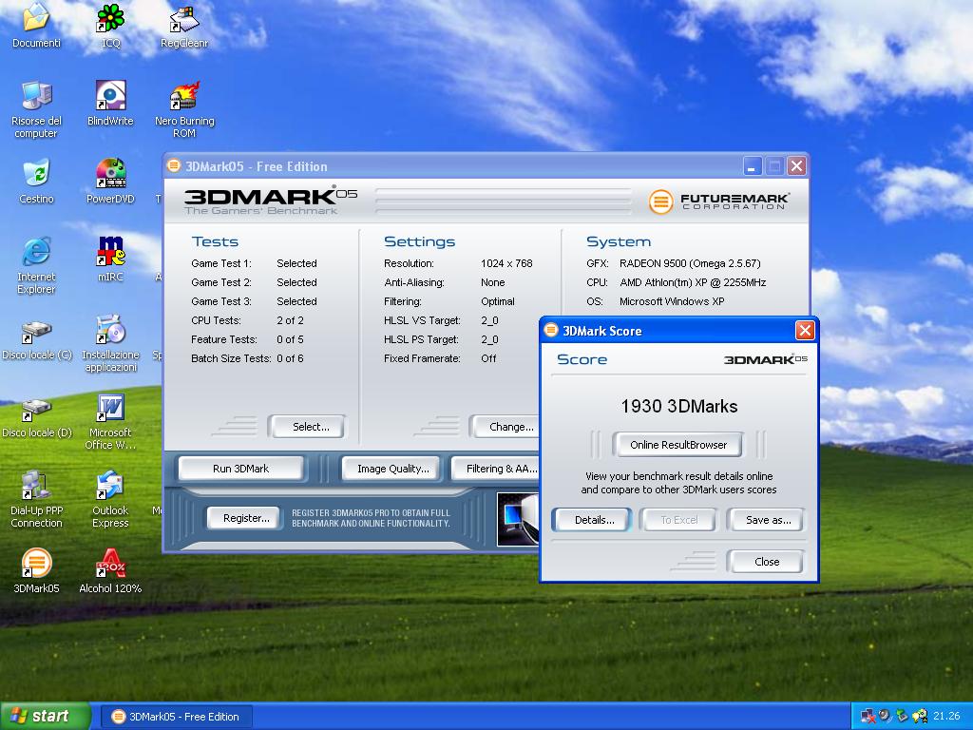Open the Online ResultBrowser
973x730 pixels.
[678, 445]
